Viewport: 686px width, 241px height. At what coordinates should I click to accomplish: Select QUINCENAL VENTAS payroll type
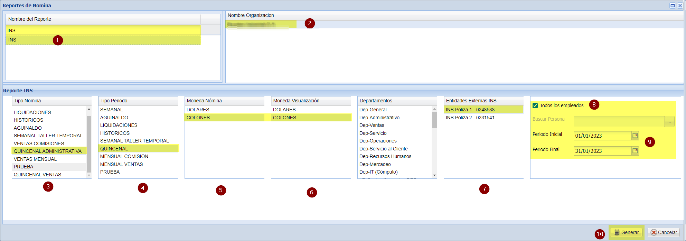[49, 175]
